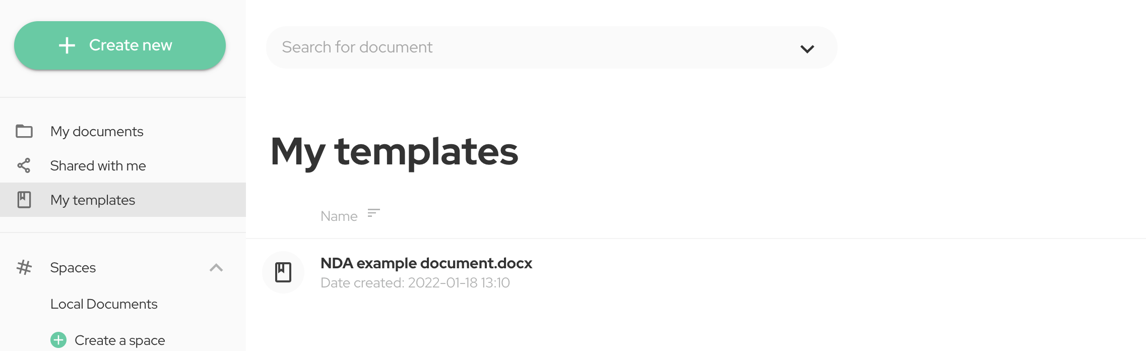Image resolution: width=1146 pixels, height=351 pixels.
Task: Expand the search options dropdown arrow
Action: tap(807, 49)
